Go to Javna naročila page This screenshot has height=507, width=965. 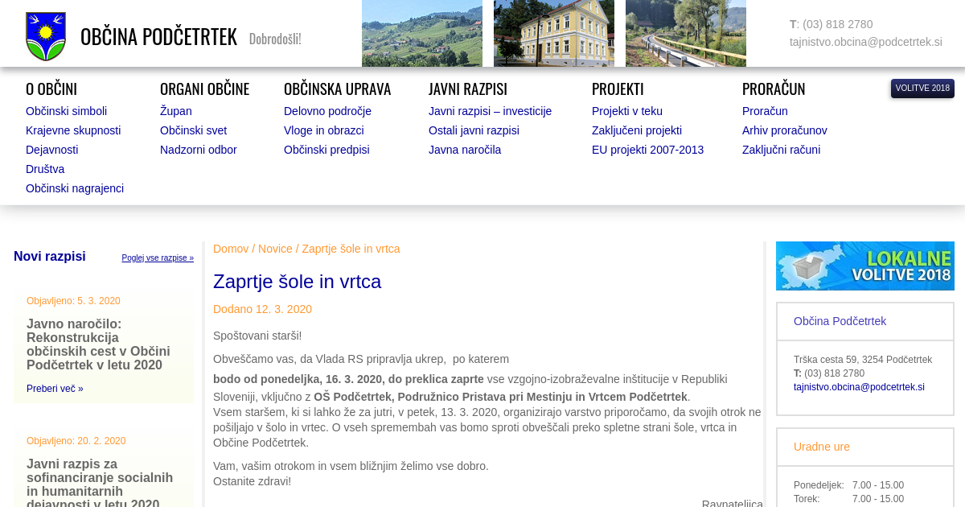pos(464,150)
